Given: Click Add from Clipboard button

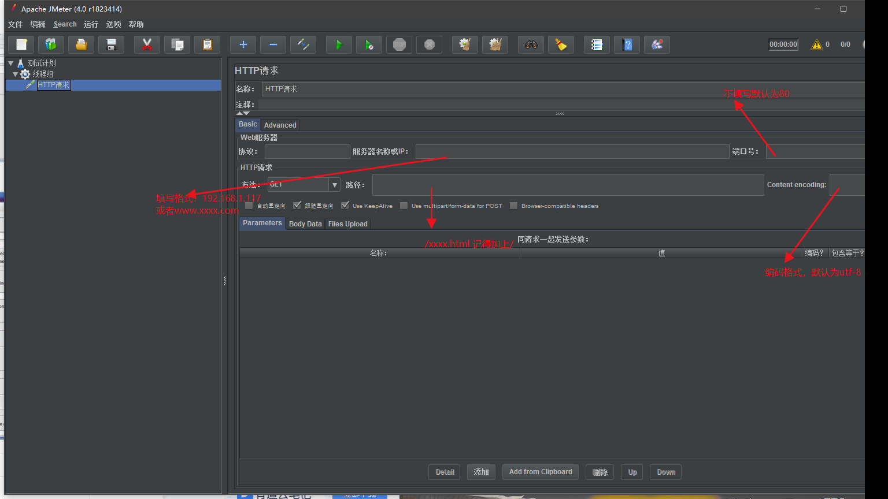Looking at the screenshot, I should [x=541, y=472].
